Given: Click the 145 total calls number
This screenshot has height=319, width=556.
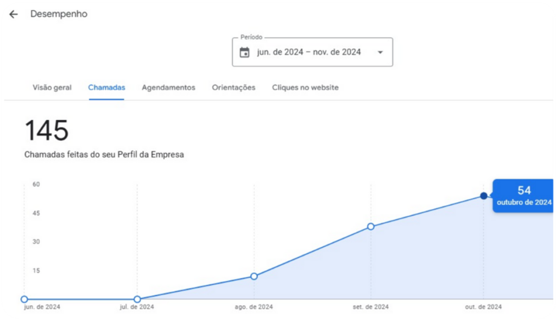Looking at the screenshot, I should [x=47, y=130].
